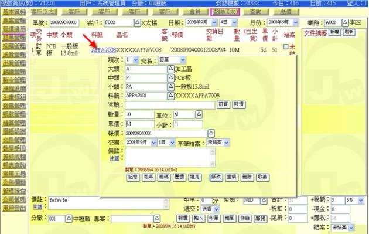Open lookup triangle beside 料號 APPA7008 field

tap(170, 96)
